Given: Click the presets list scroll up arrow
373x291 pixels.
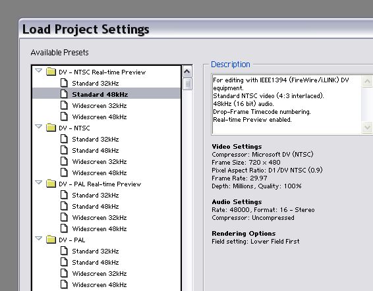Looking at the screenshot, I should [187, 72].
